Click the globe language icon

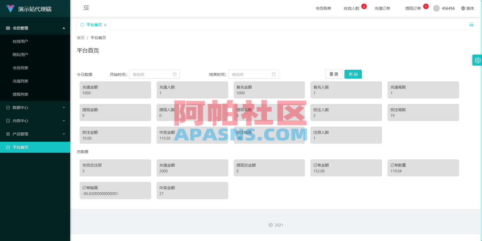(x=463, y=8)
